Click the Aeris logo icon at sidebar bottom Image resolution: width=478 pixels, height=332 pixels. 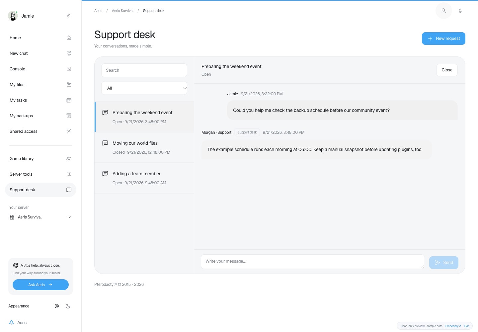coord(12,322)
